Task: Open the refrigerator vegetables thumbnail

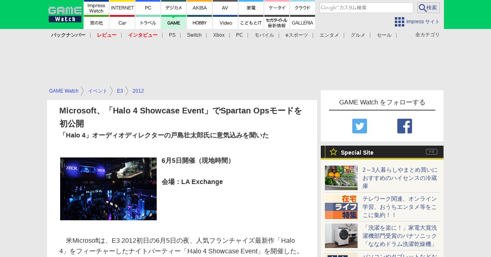Action: pos(341,178)
